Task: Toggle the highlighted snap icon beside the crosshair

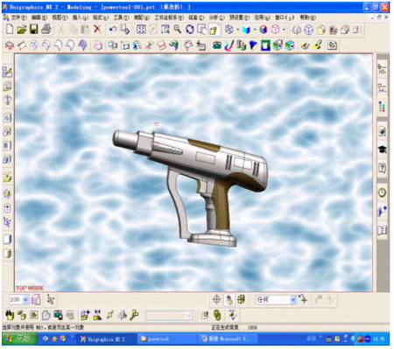Action: [229, 299]
